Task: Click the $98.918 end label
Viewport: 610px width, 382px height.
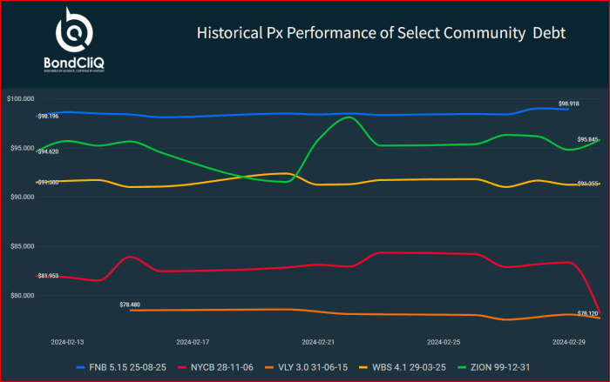Action: tap(568, 104)
